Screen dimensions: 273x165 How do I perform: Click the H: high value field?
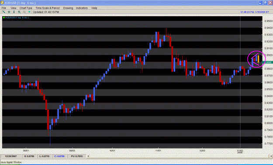[x=29, y=156]
